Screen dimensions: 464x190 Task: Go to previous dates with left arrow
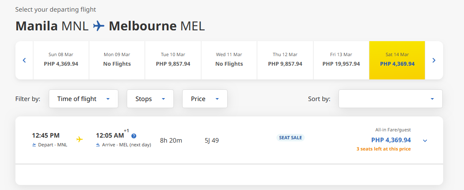point(24,60)
